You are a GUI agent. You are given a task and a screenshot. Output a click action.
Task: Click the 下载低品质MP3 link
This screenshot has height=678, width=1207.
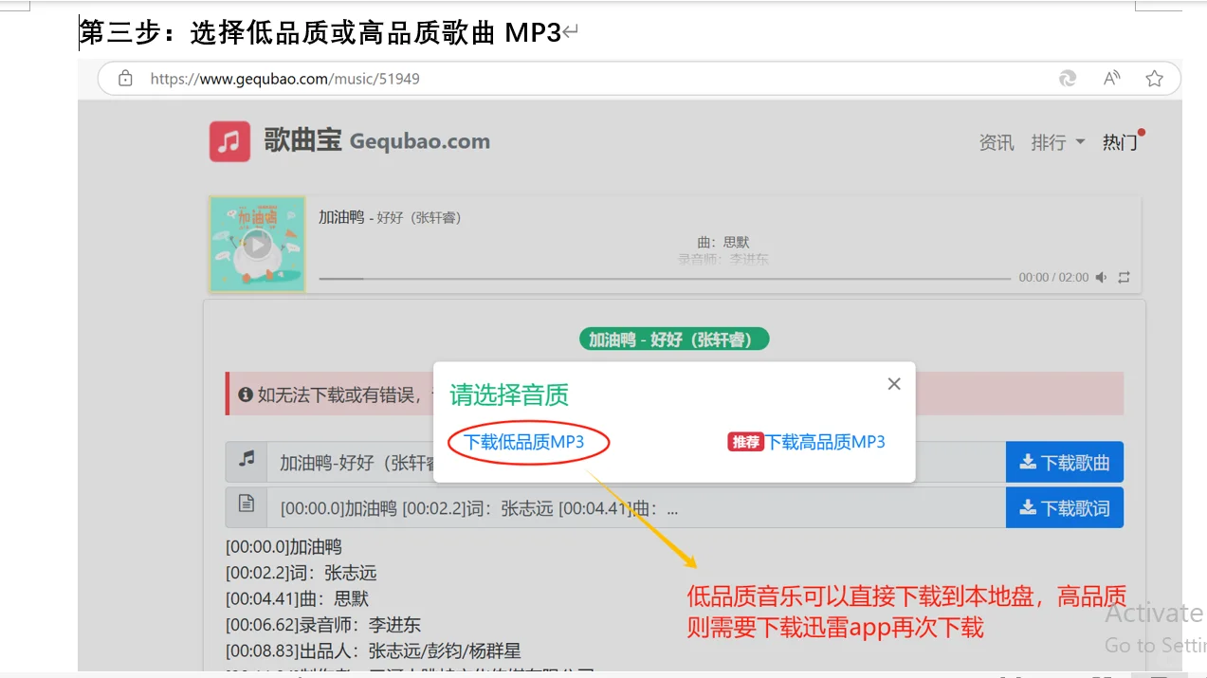click(527, 441)
